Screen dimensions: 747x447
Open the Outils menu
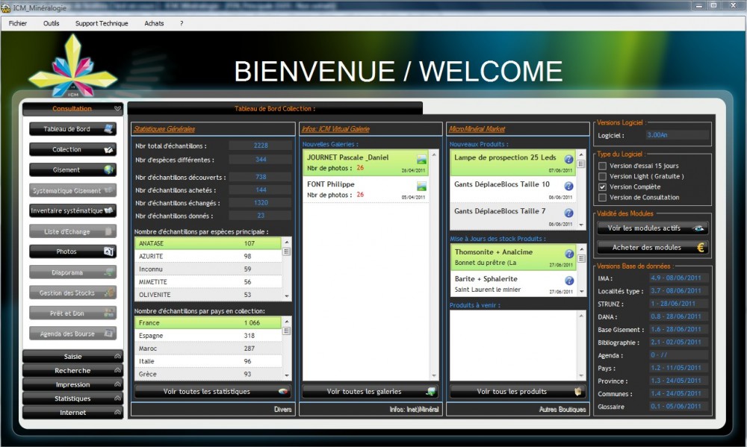point(51,23)
